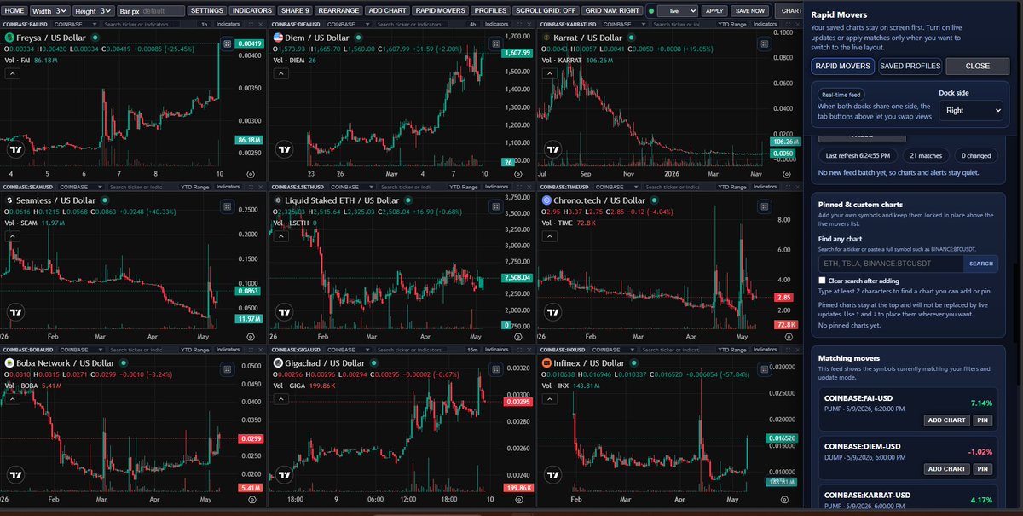Click the grid icon on Seamless chart
This screenshot has height=516, width=1023.
coord(227,206)
